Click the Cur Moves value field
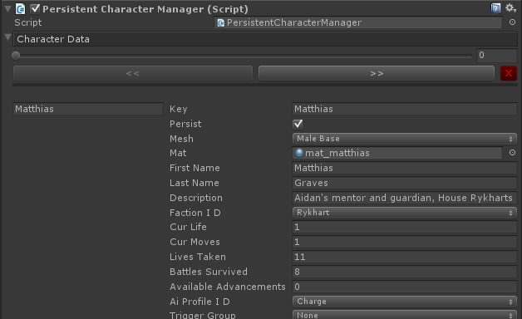522x319 pixels. point(405,242)
